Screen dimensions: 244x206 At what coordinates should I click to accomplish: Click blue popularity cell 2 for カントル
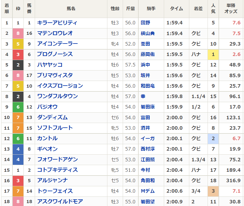213,138
